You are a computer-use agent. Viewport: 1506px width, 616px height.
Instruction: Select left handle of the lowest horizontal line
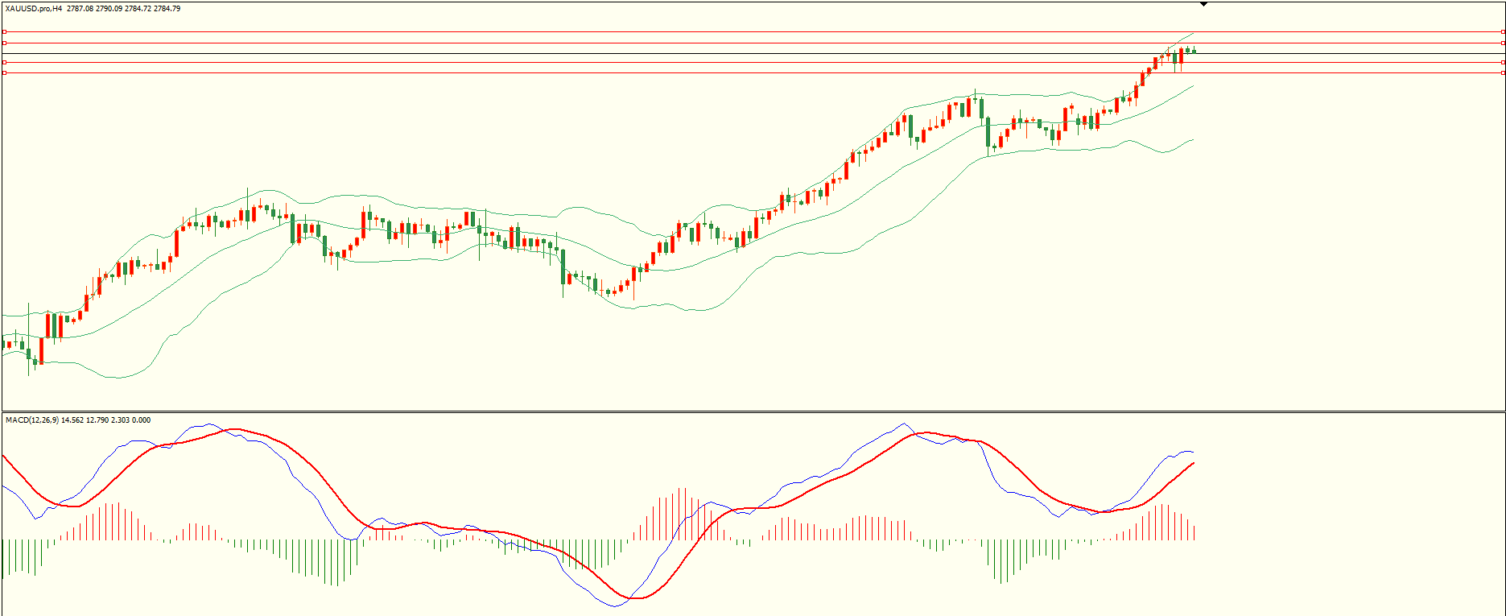(x=4, y=72)
